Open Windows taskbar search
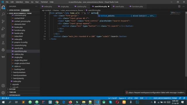The image size is (187, 105). click(10, 102)
